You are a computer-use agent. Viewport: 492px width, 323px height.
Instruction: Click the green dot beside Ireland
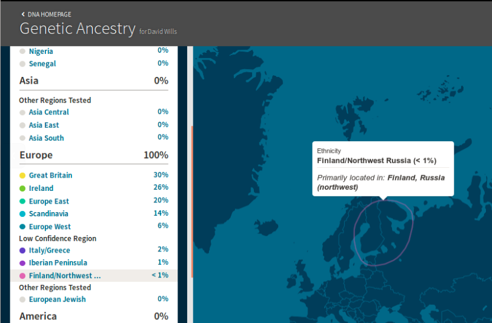tap(22, 188)
